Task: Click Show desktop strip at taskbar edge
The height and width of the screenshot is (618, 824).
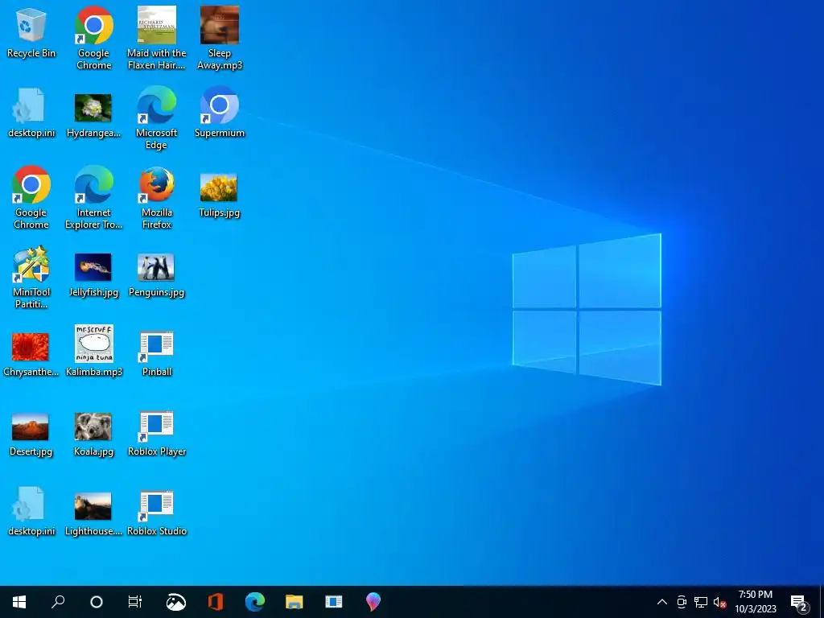Action: coord(822,602)
